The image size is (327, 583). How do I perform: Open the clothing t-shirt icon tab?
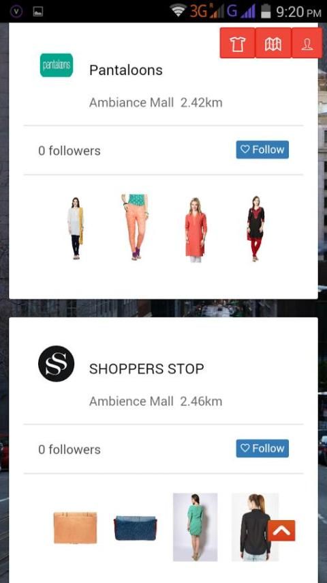(237, 43)
